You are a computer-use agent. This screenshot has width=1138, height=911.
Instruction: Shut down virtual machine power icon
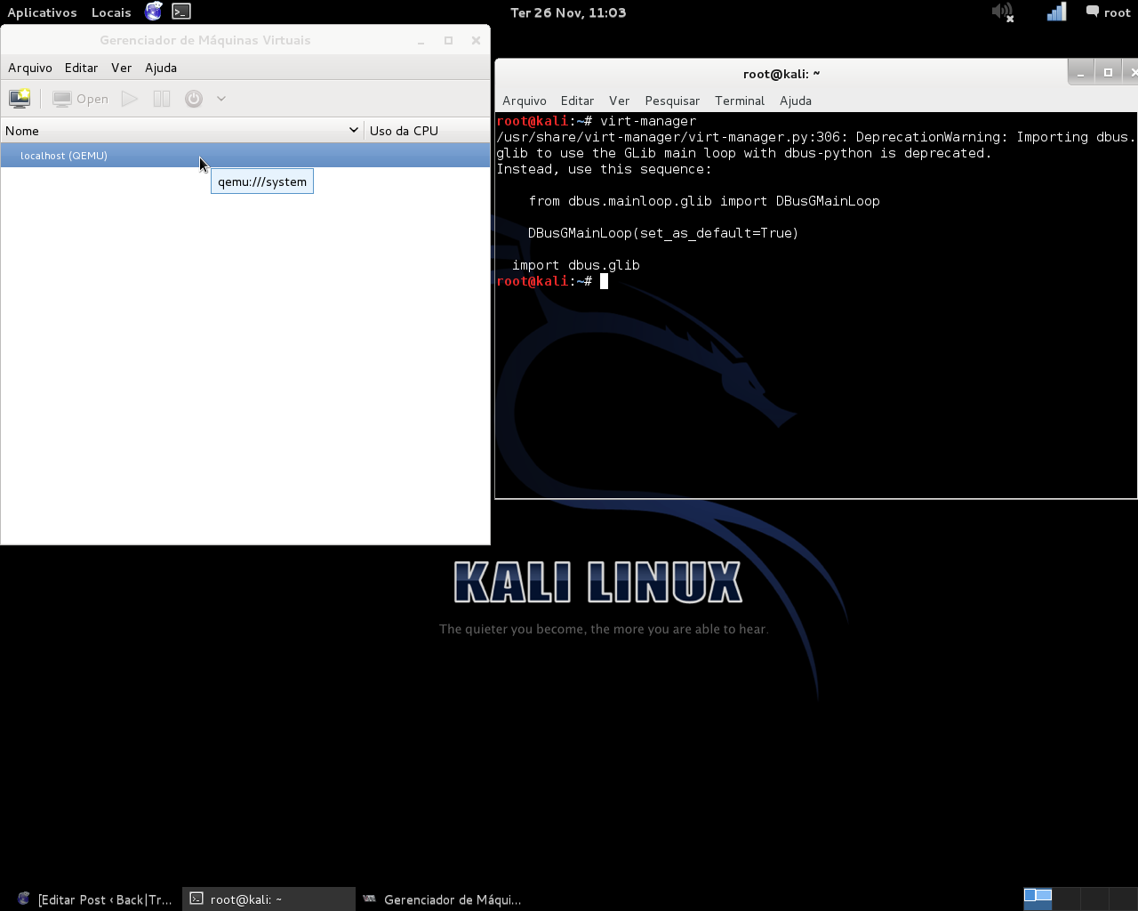tap(194, 99)
